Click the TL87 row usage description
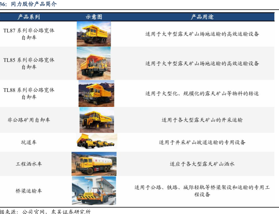This screenshot has height=214, width=279. click(x=202, y=34)
